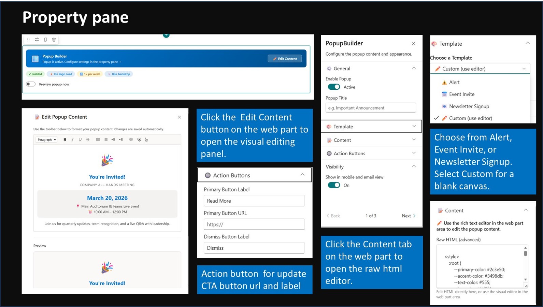Click the Raw HTML editor scrollbar
Image resolution: width=543 pixels, height=307 pixels.
pos(525,253)
